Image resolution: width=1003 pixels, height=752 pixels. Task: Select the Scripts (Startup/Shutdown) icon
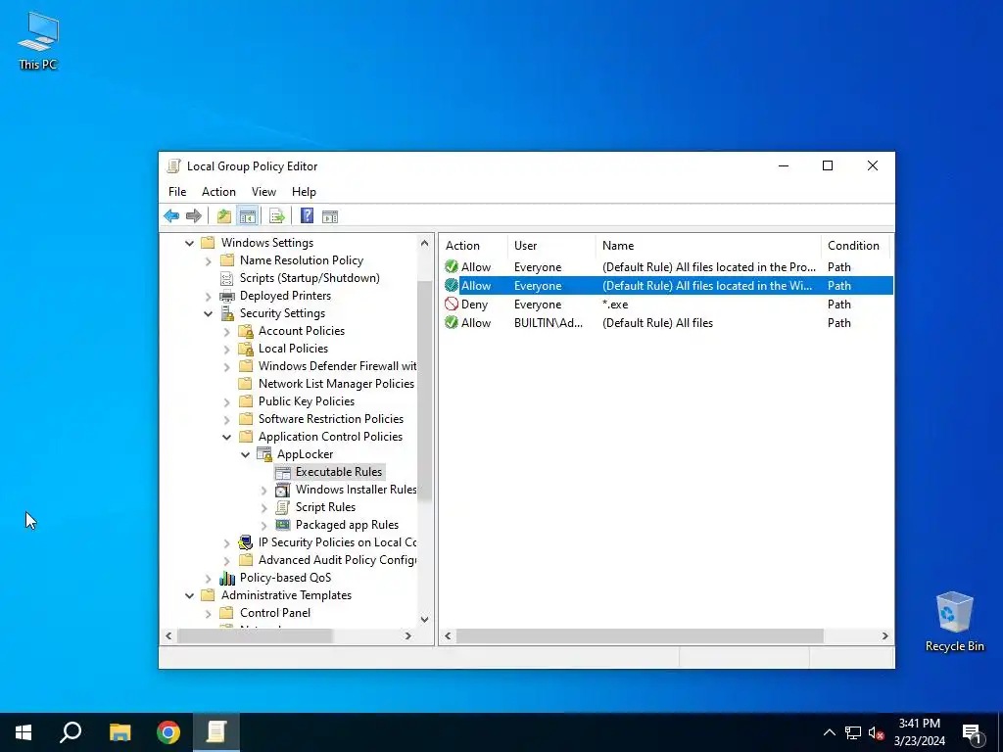click(x=227, y=278)
